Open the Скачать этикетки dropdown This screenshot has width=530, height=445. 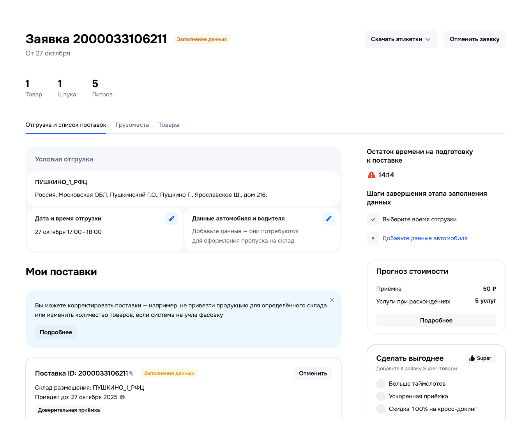(401, 39)
